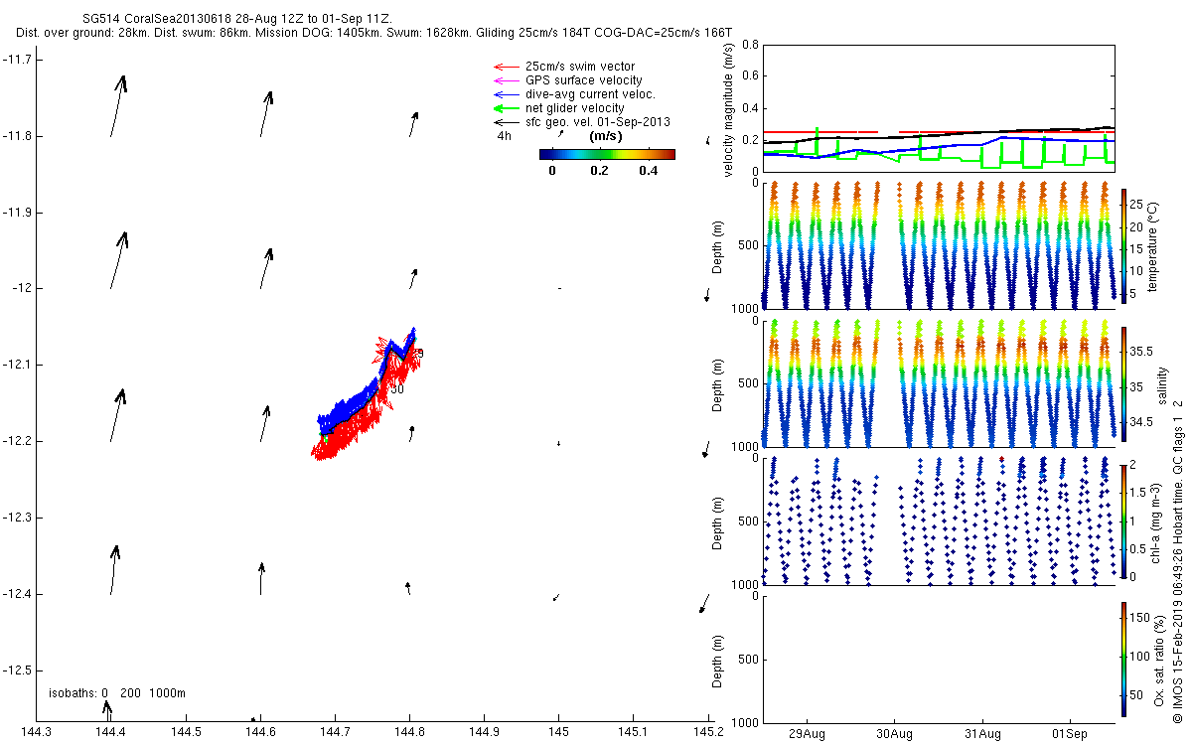
Task: Click the 29Aug tick label on the time axis
Action: pyautogui.click(x=807, y=733)
